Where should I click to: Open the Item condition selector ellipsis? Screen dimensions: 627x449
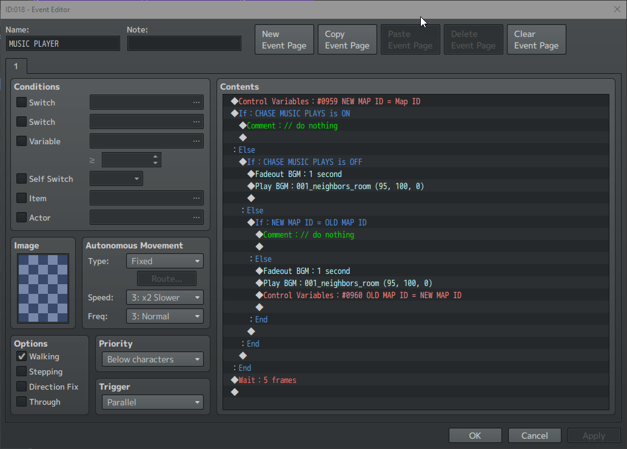pyautogui.click(x=196, y=198)
